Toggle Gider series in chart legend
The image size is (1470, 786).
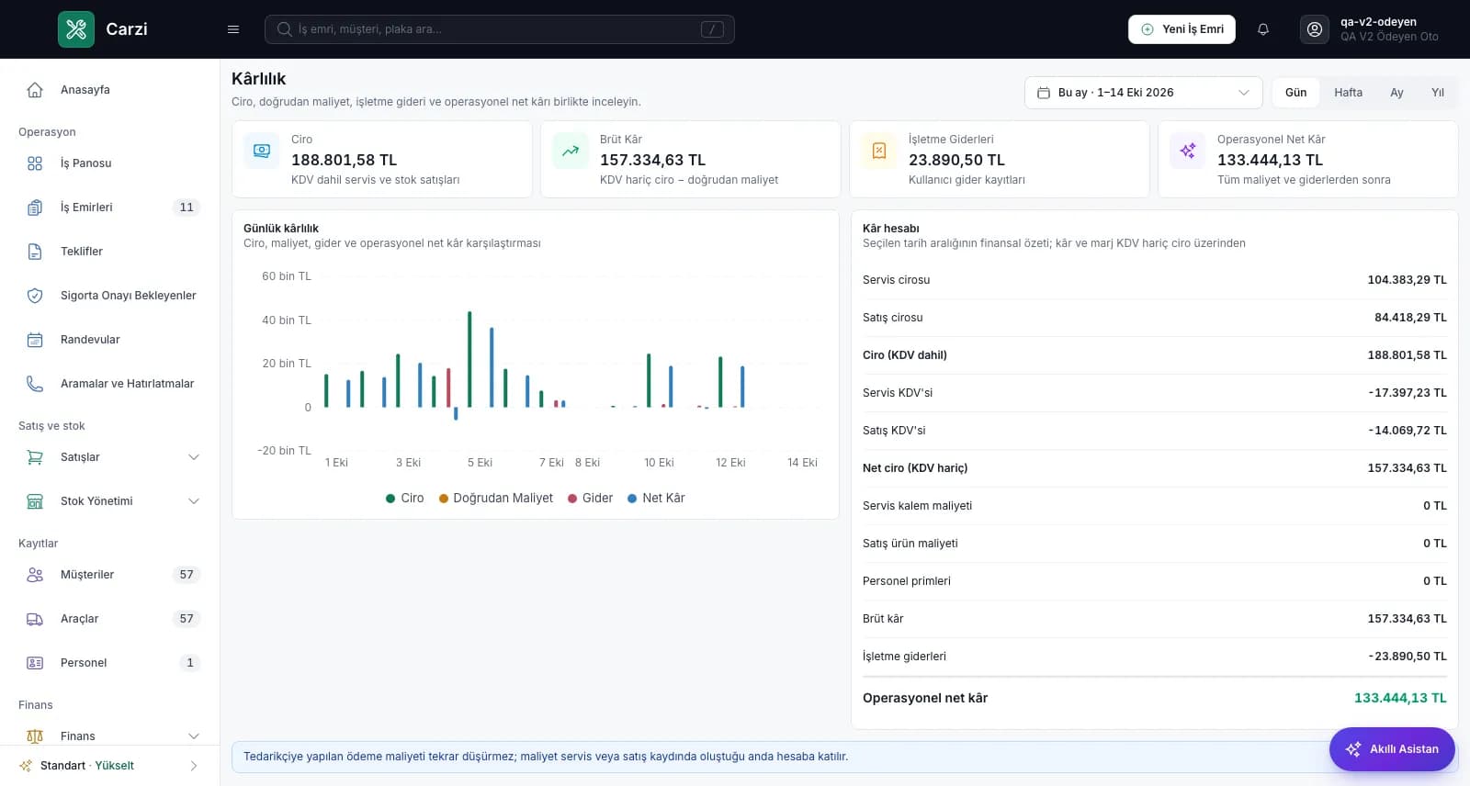click(590, 498)
